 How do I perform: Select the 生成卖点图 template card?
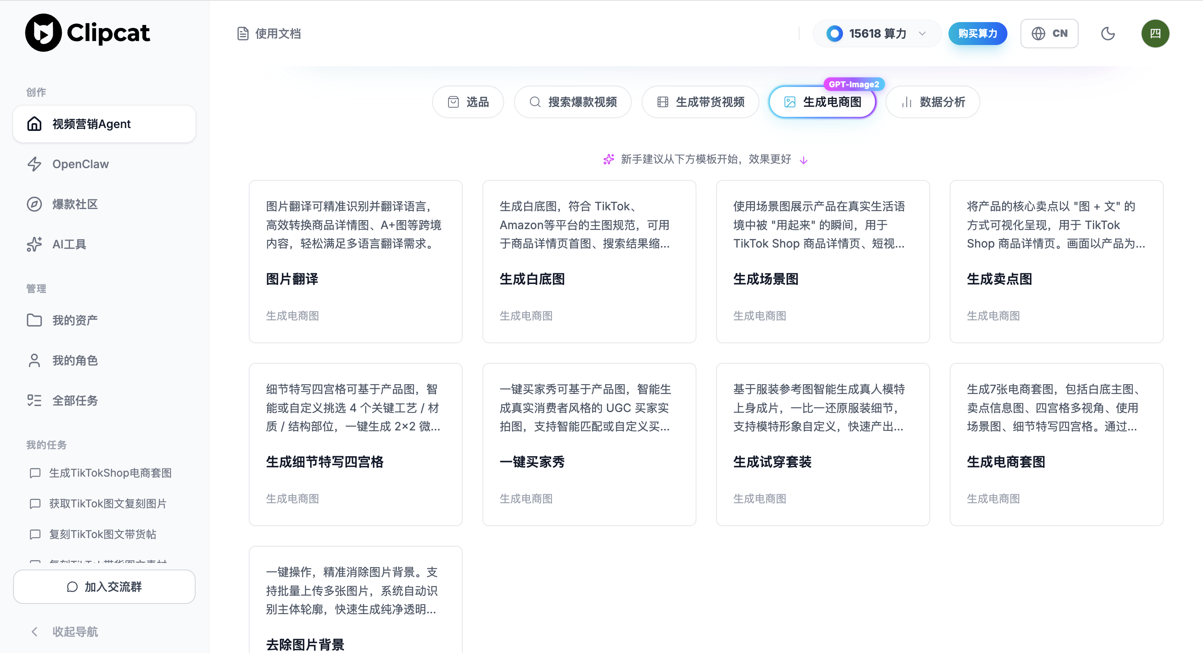pyautogui.click(x=1057, y=261)
